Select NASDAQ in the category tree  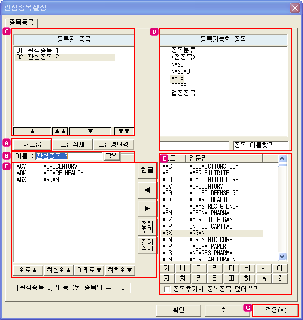(x=180, y=71)
